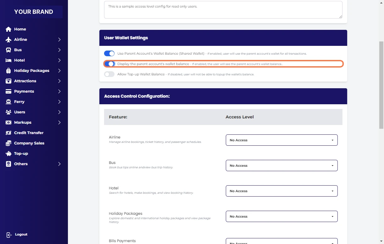Image resolution: width=384 pixels, height=244 pixels.
Task: Toggle Display parent account's wallet balance
Action: [109, 64]
